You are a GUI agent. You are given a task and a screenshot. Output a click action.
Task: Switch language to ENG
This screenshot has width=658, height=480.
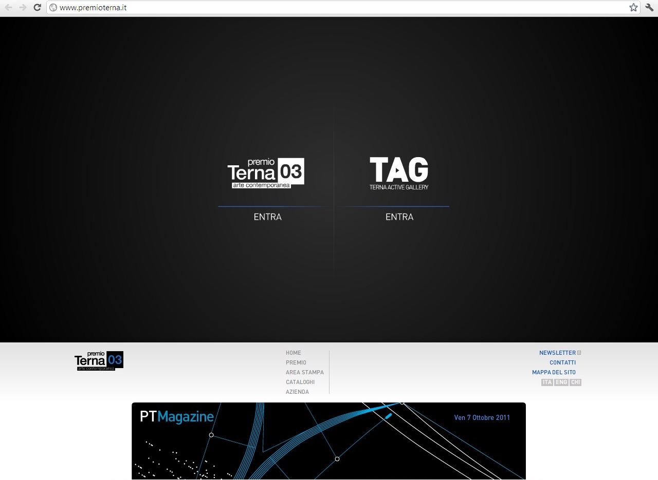[561, 382]
